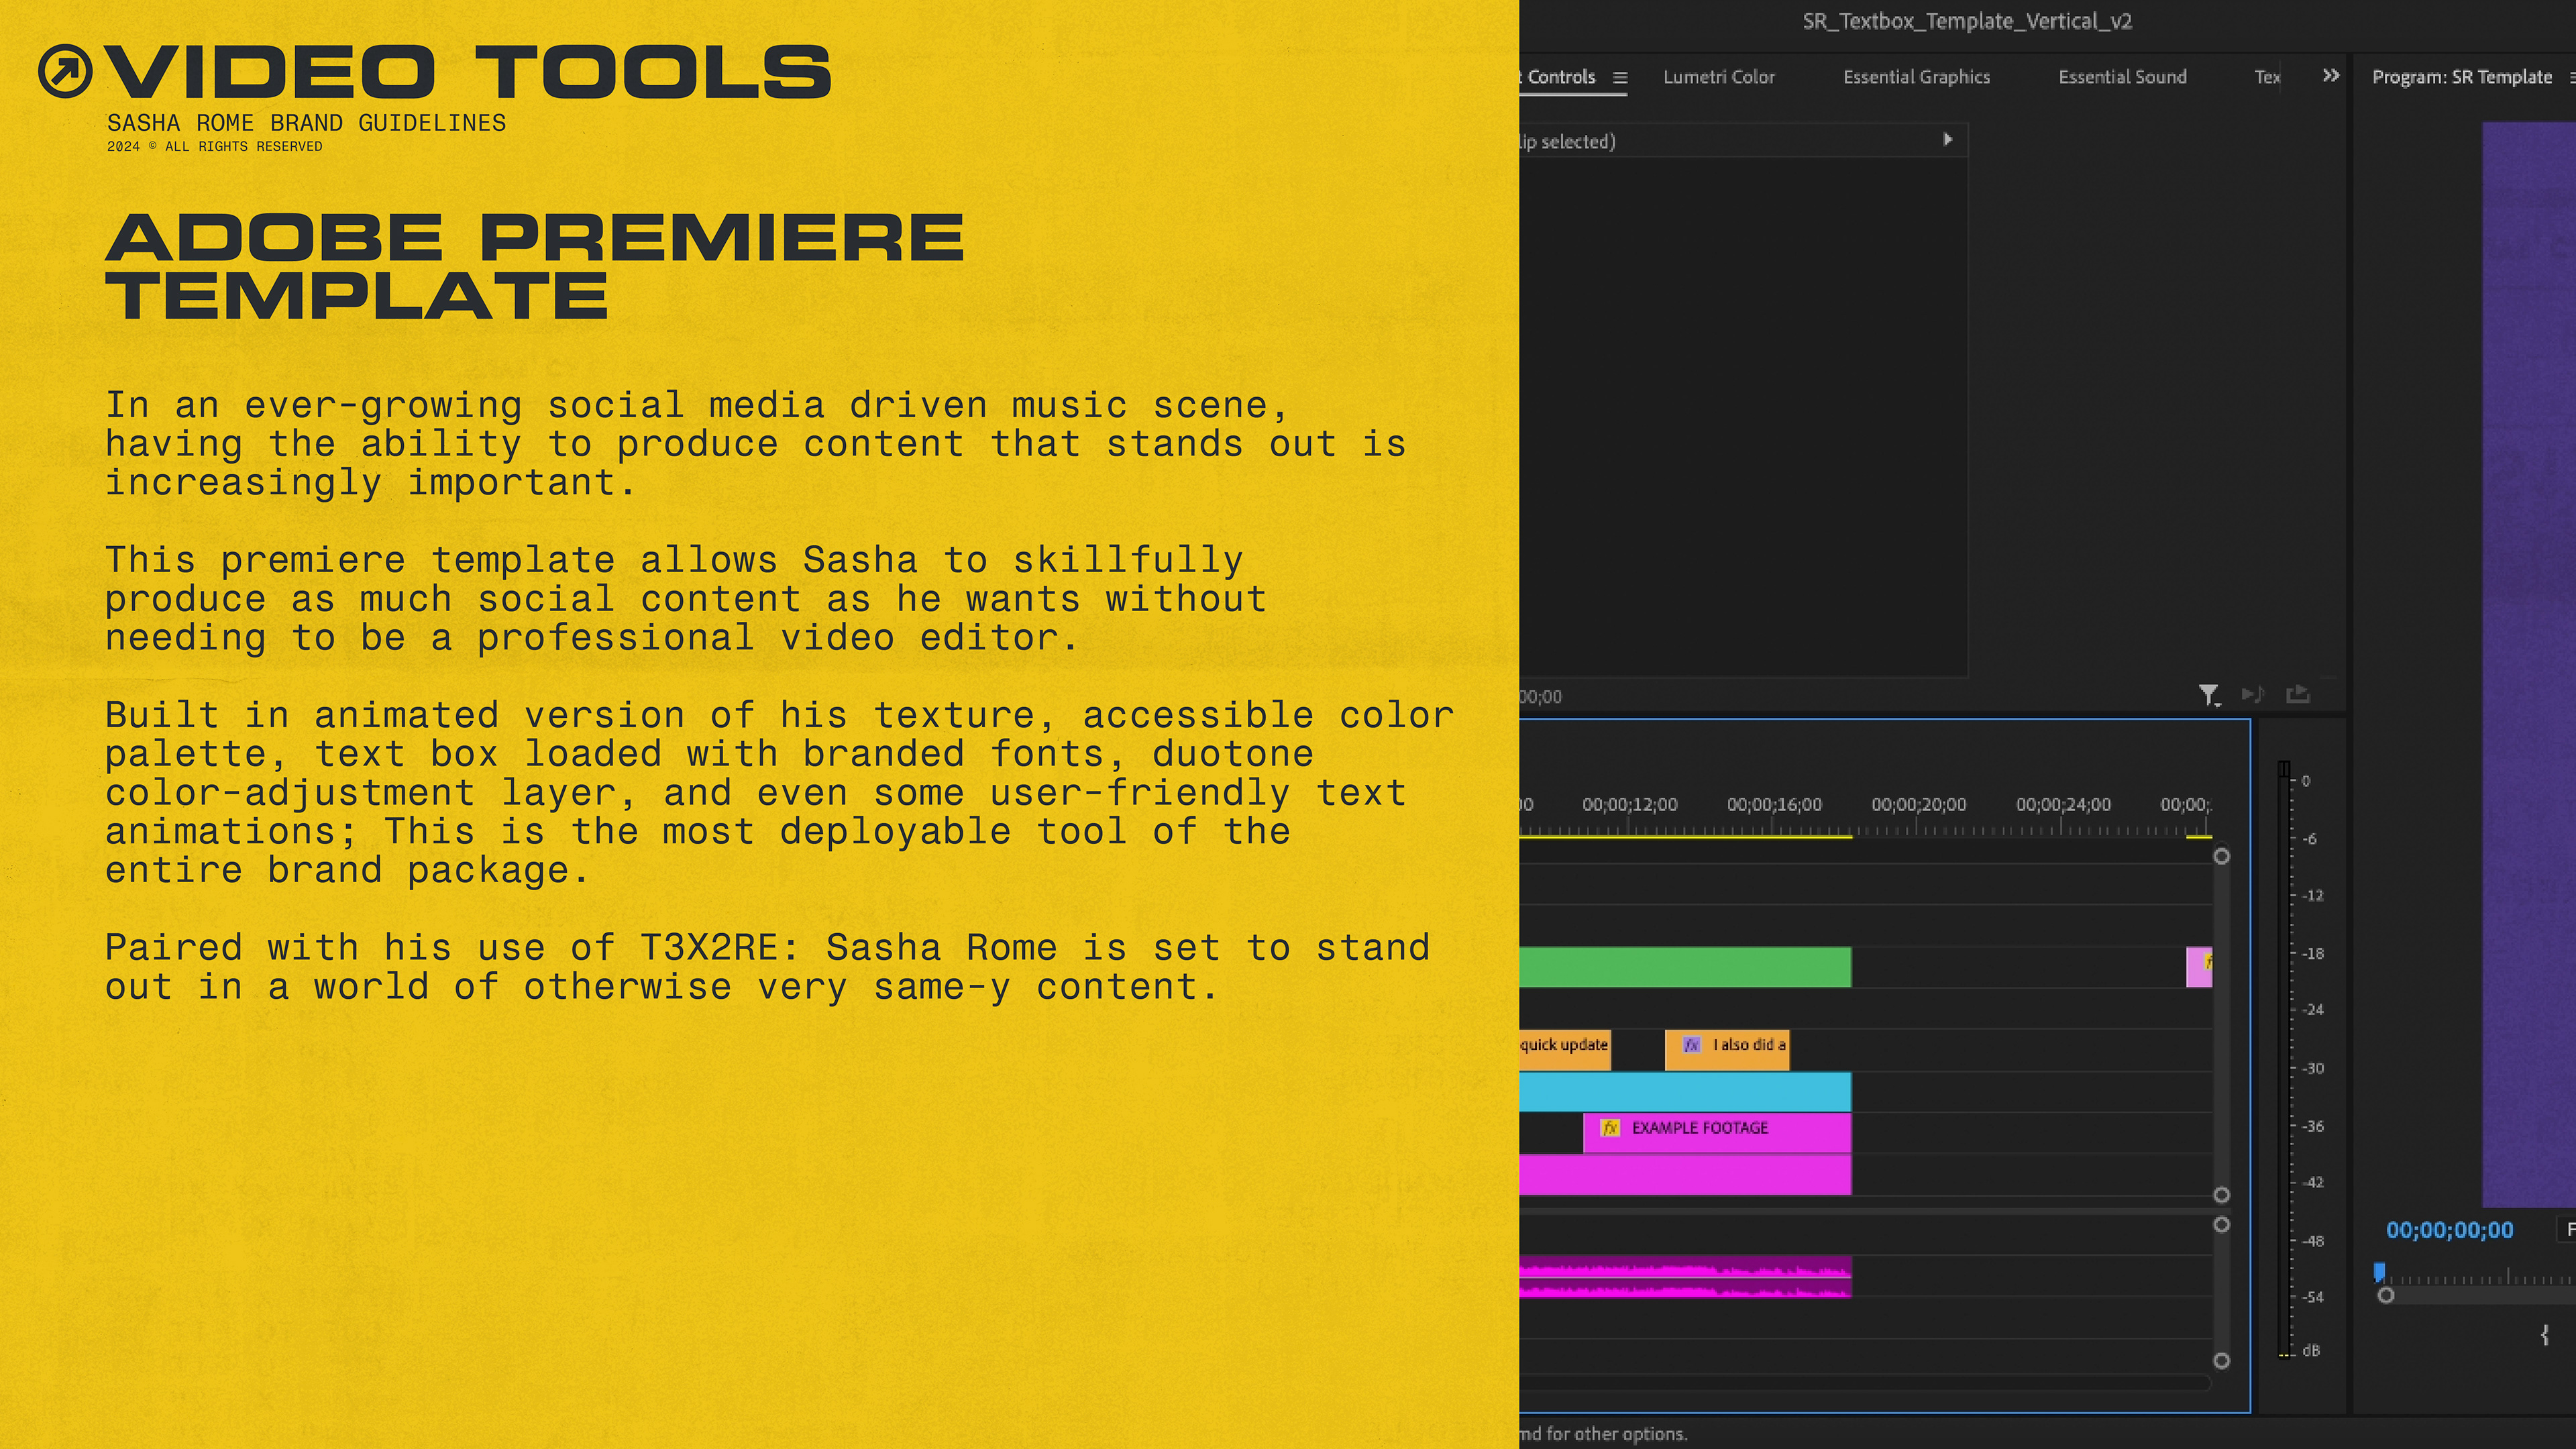Switch to the Essential Sound tab

[2122, 77]
